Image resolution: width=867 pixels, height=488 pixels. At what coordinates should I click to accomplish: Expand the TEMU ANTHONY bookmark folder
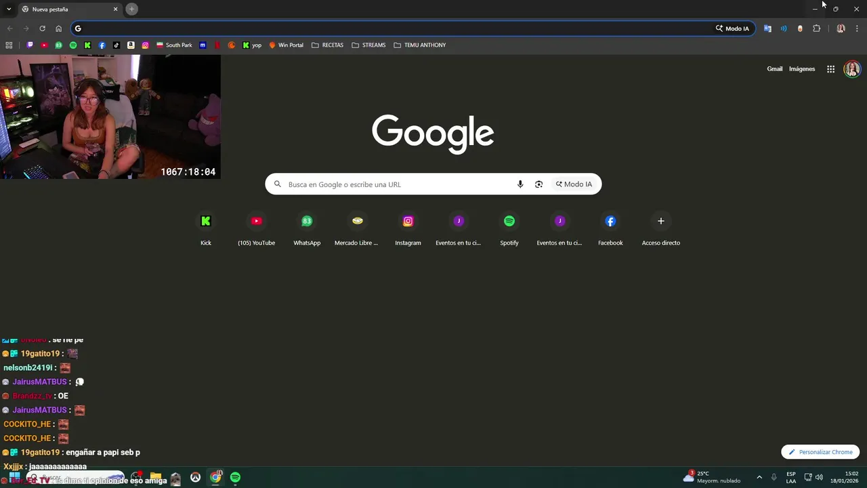pos(419,45)
